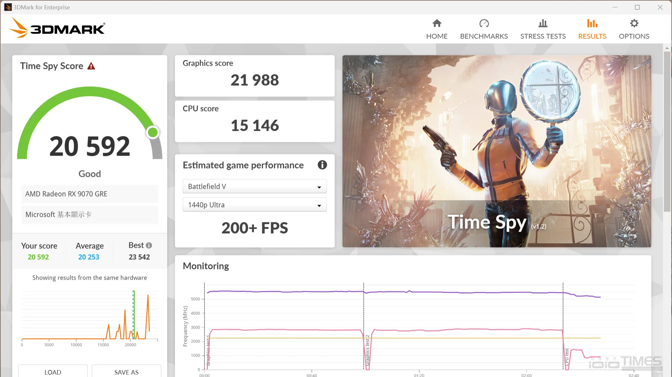Click the Benchmarks gauge icon
The image size is (672, 377).
pos(484,23)
